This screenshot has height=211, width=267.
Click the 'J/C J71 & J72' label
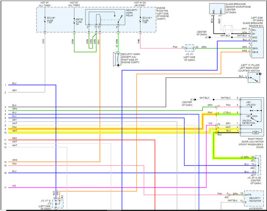(46, 202)
